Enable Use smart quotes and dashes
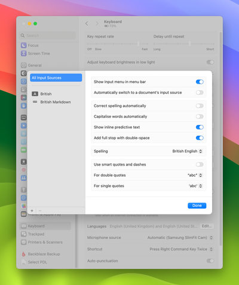Image resolution: width=239 pixels, height=285 pixels. point(200,164)
